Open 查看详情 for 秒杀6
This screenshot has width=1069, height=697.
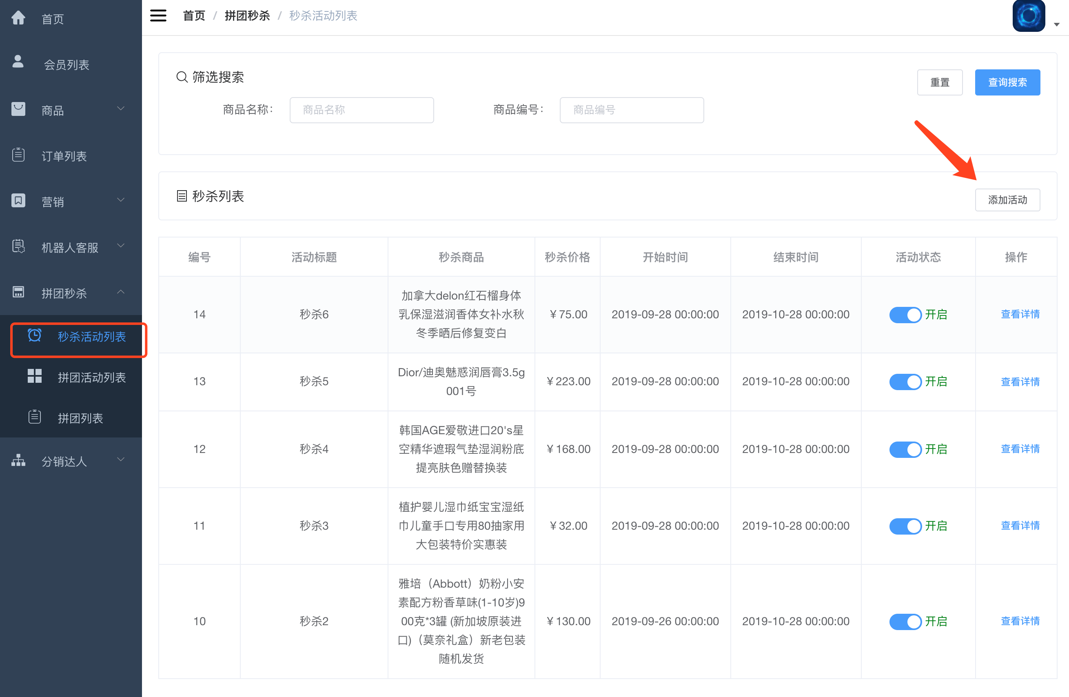[1020, 314]
